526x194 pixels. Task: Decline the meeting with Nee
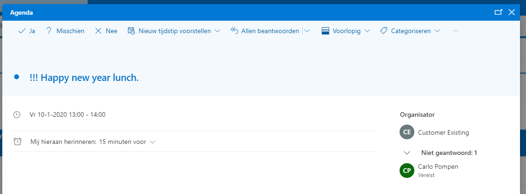point(106,31)
